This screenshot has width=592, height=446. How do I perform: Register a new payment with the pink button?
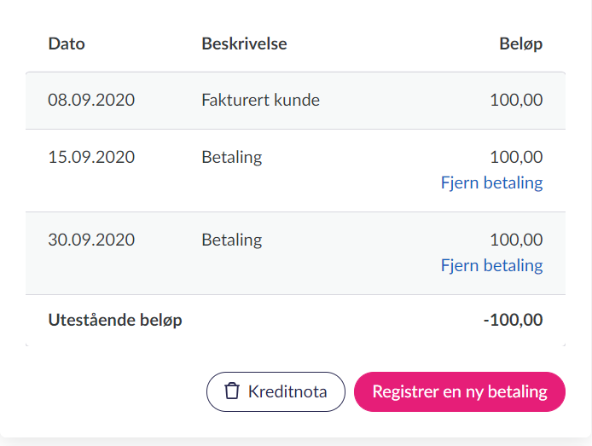tap(459, 391)
